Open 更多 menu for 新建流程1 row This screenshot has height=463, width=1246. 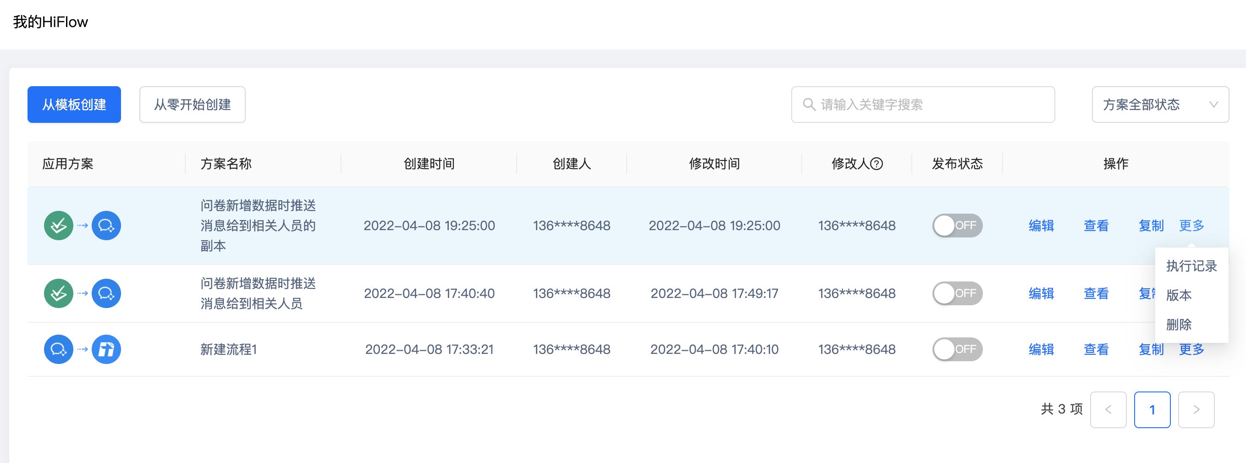point(1191,349)
